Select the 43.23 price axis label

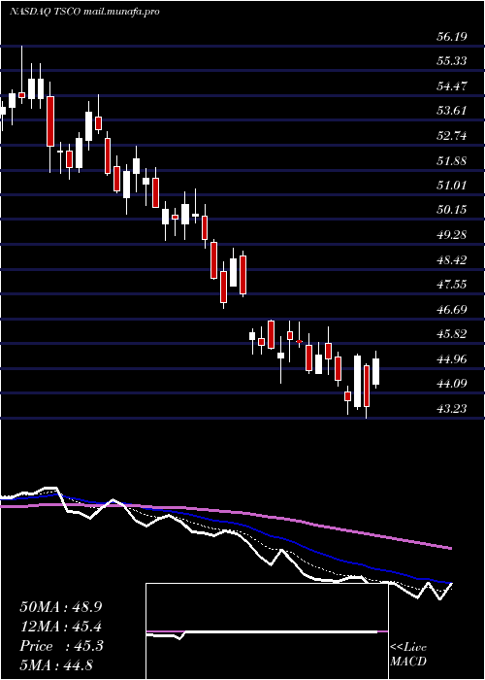click(451, 409)
